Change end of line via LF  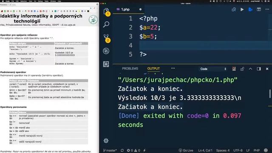[248, 150]
